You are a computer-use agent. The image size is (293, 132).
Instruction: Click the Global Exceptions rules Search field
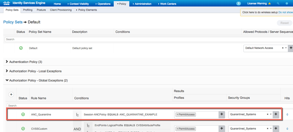(x=150, y=106)
